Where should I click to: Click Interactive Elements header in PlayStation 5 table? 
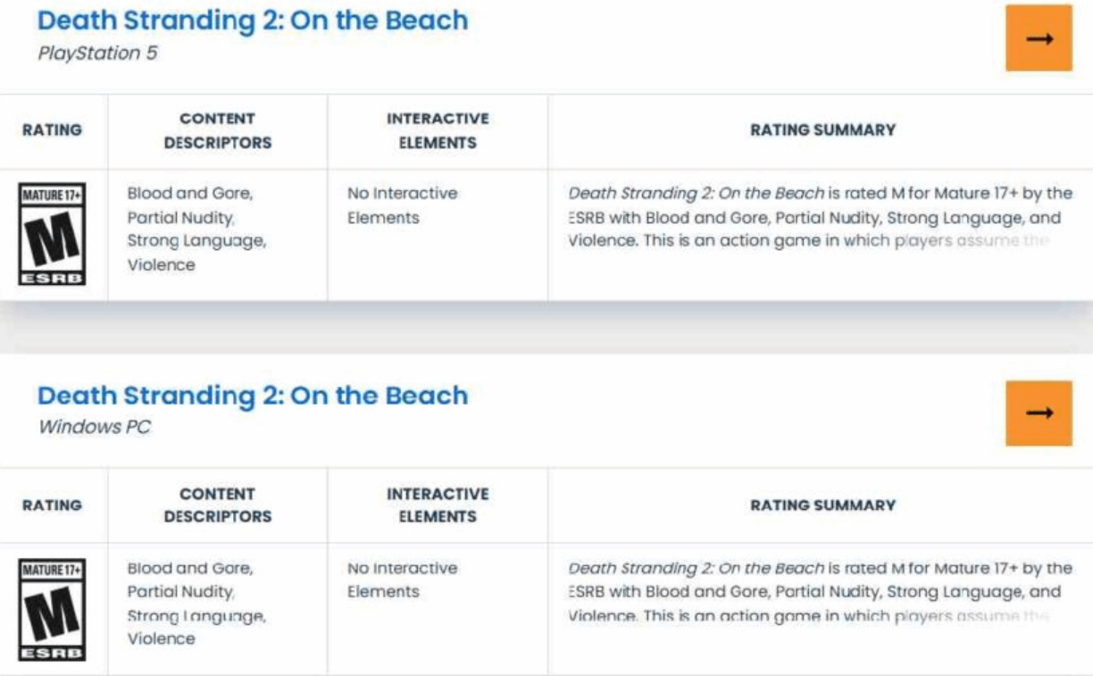(438, 130)
